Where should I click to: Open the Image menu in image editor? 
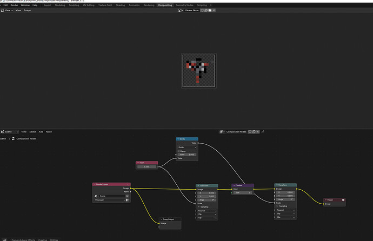(x=27, y=10)
